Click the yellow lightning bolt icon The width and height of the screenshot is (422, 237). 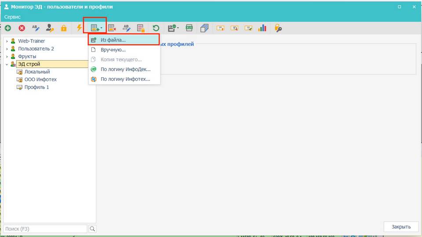click(80, 28)
